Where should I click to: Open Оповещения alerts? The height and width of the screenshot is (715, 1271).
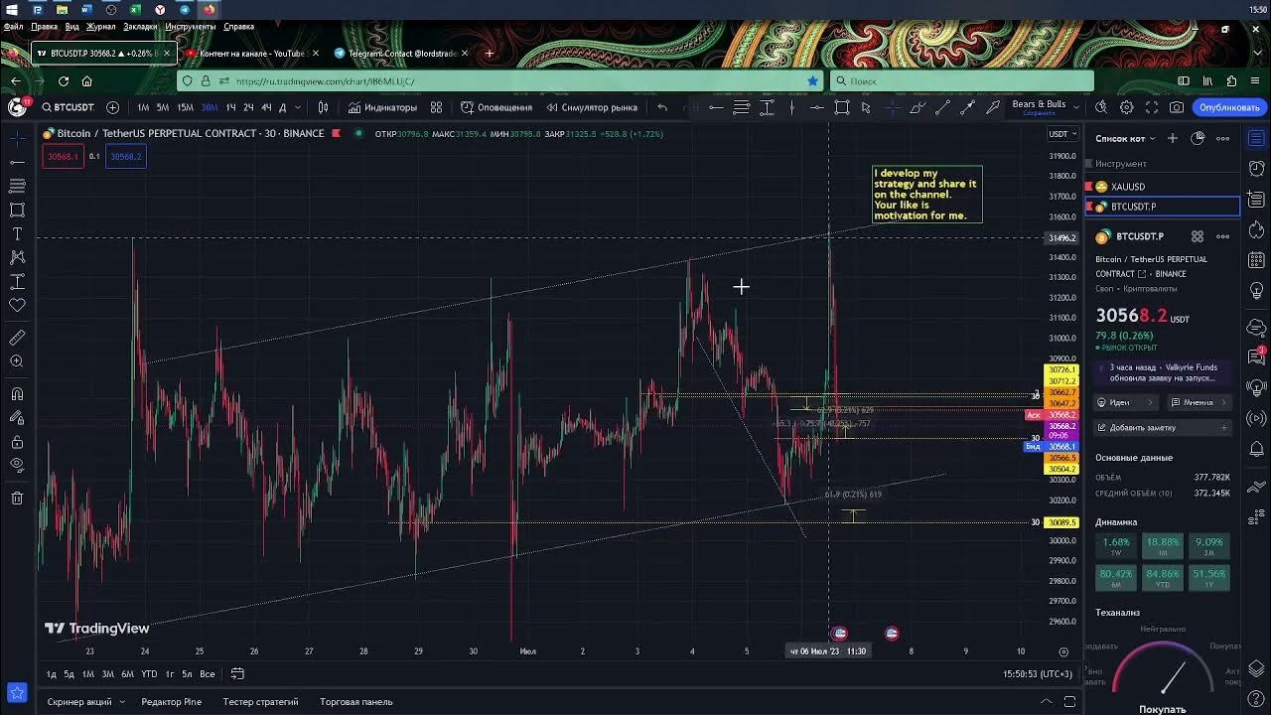click(x=496, y=107)
